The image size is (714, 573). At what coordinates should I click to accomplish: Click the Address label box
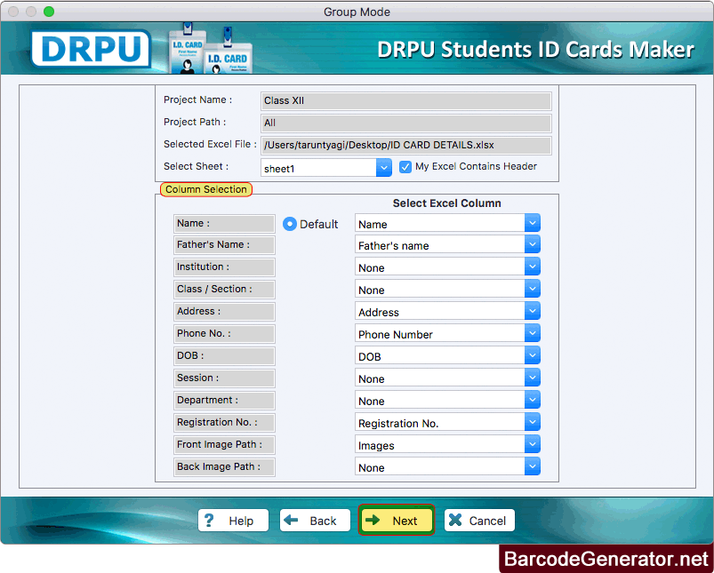click(224, 312)
